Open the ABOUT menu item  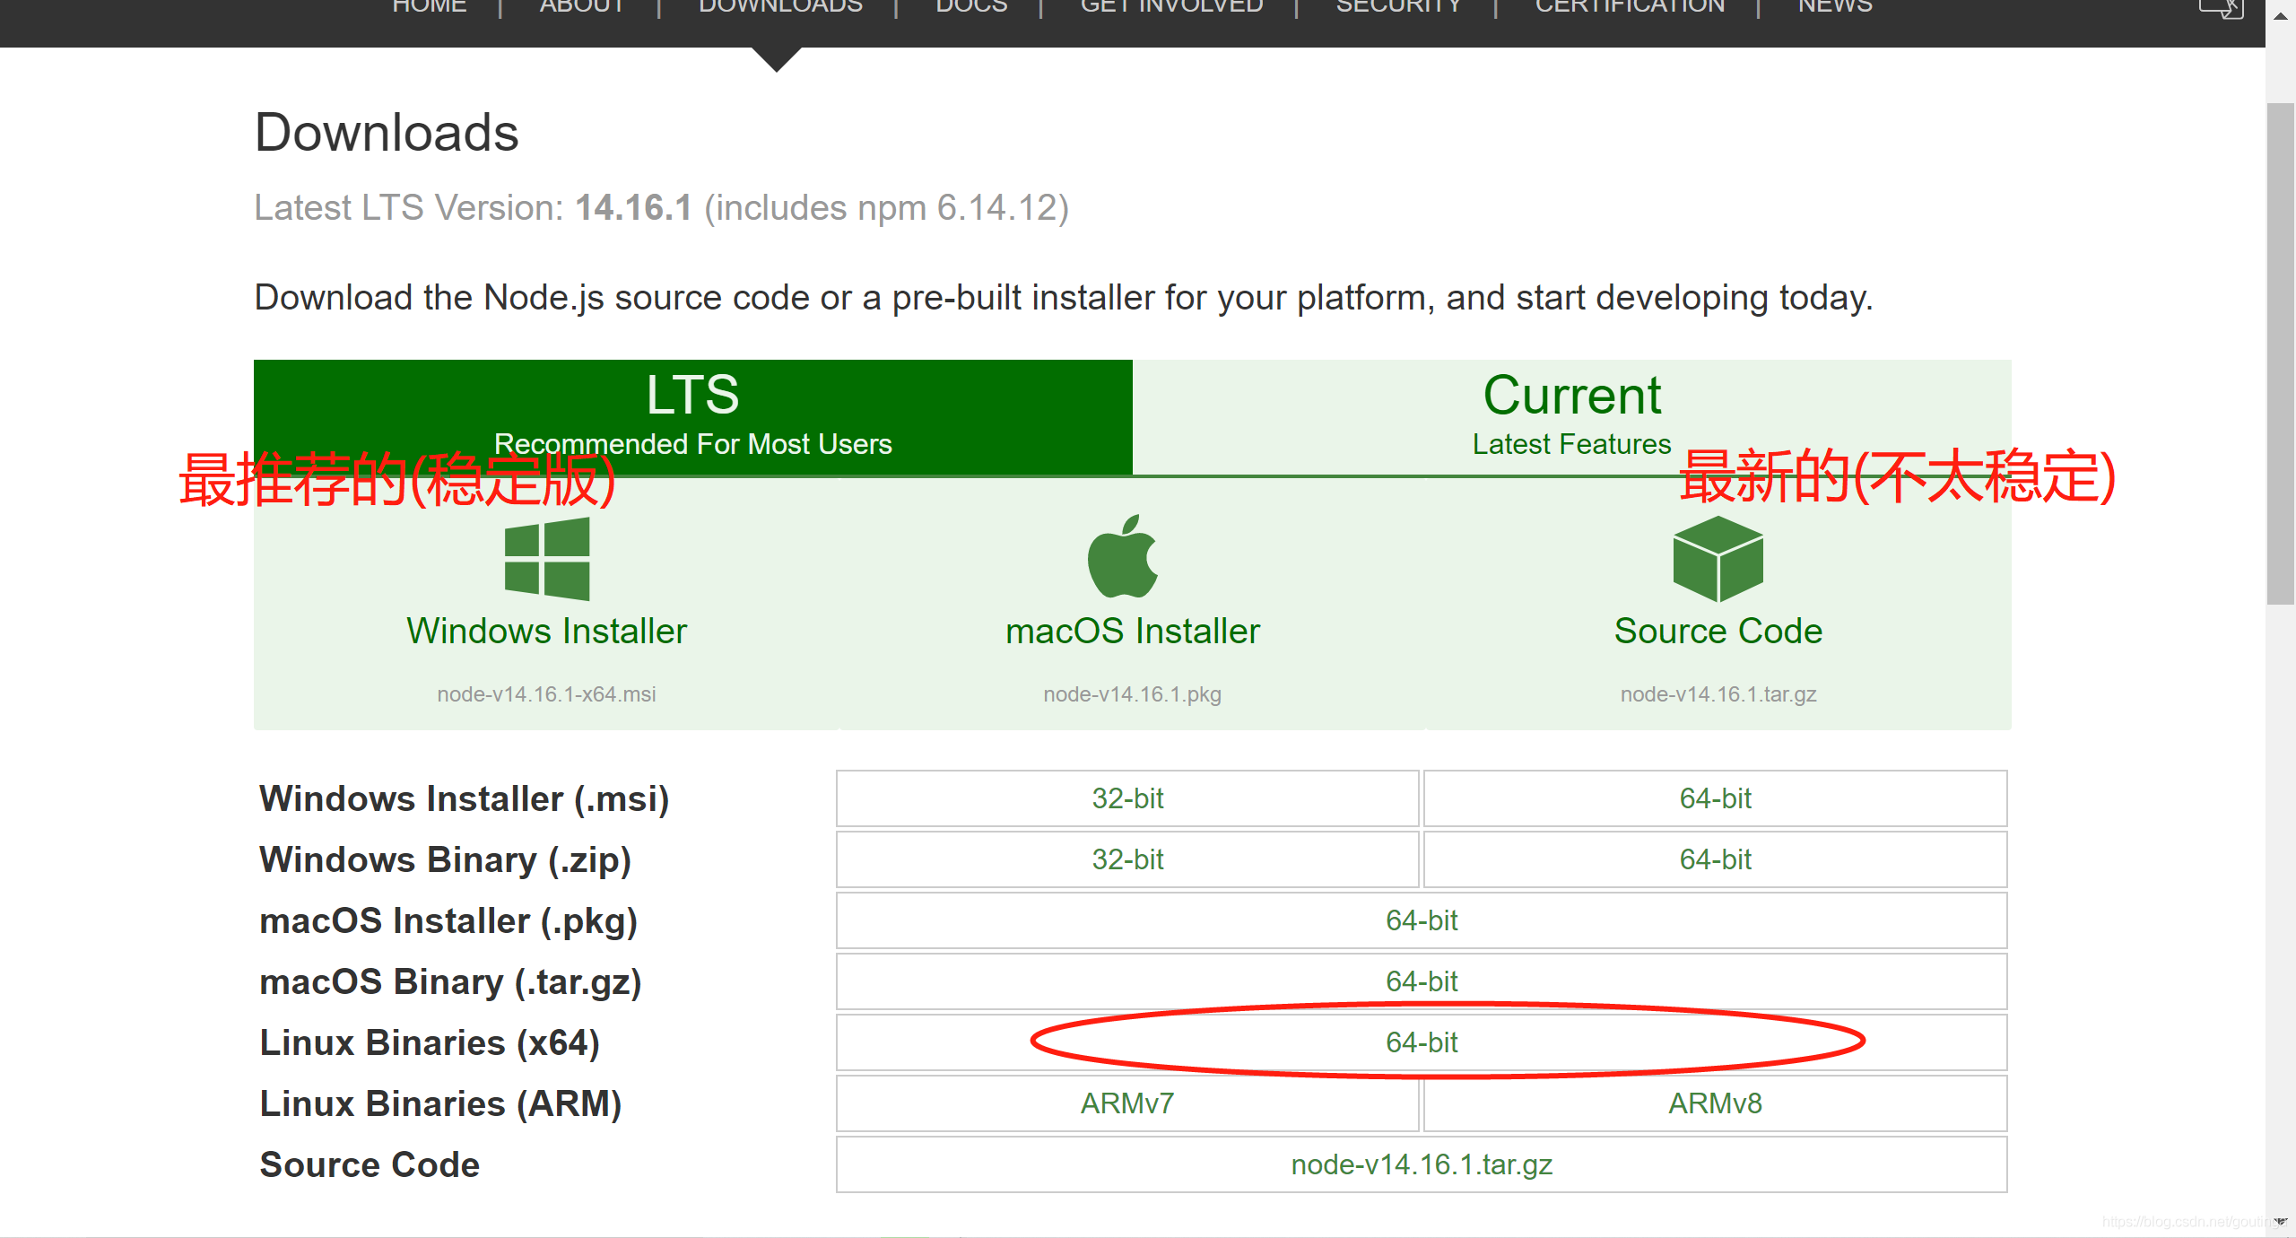tap(581, 7)
